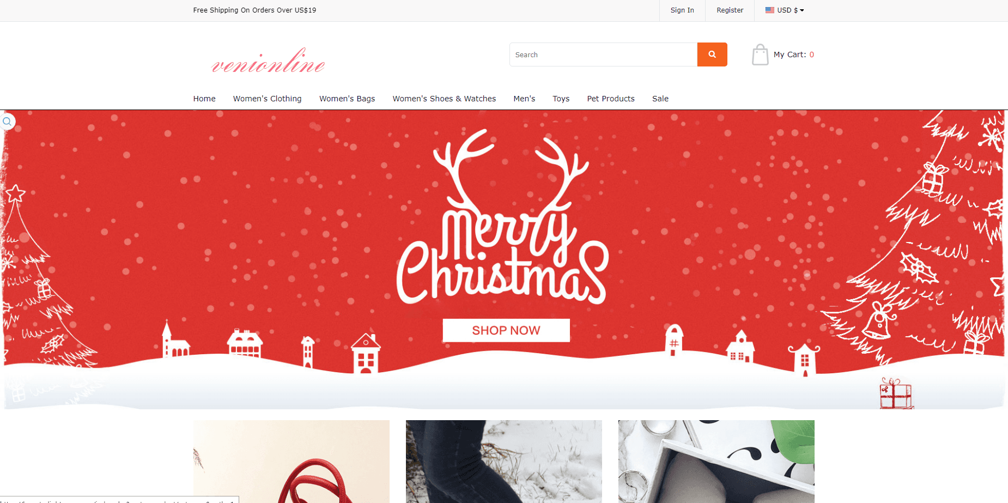Open the Women's Clothing category
Viewport: 1008px width, 503px height.
coord(268,99)
